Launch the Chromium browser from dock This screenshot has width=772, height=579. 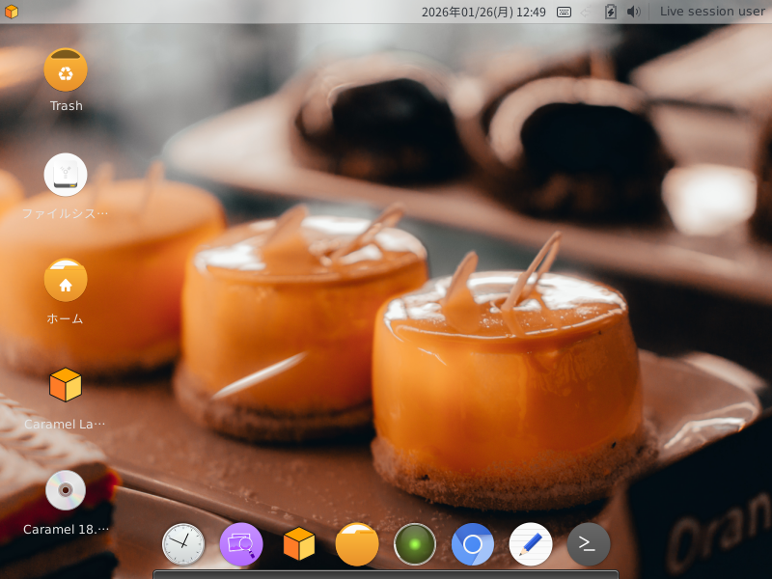click(x=473, y=544)
